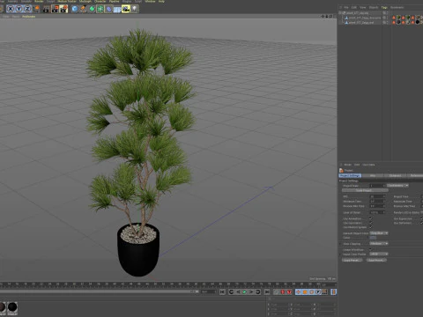Open the Edit Render Settings icon
The width and height of the screenshot is (423, 317).
click(x=63, y=9)
